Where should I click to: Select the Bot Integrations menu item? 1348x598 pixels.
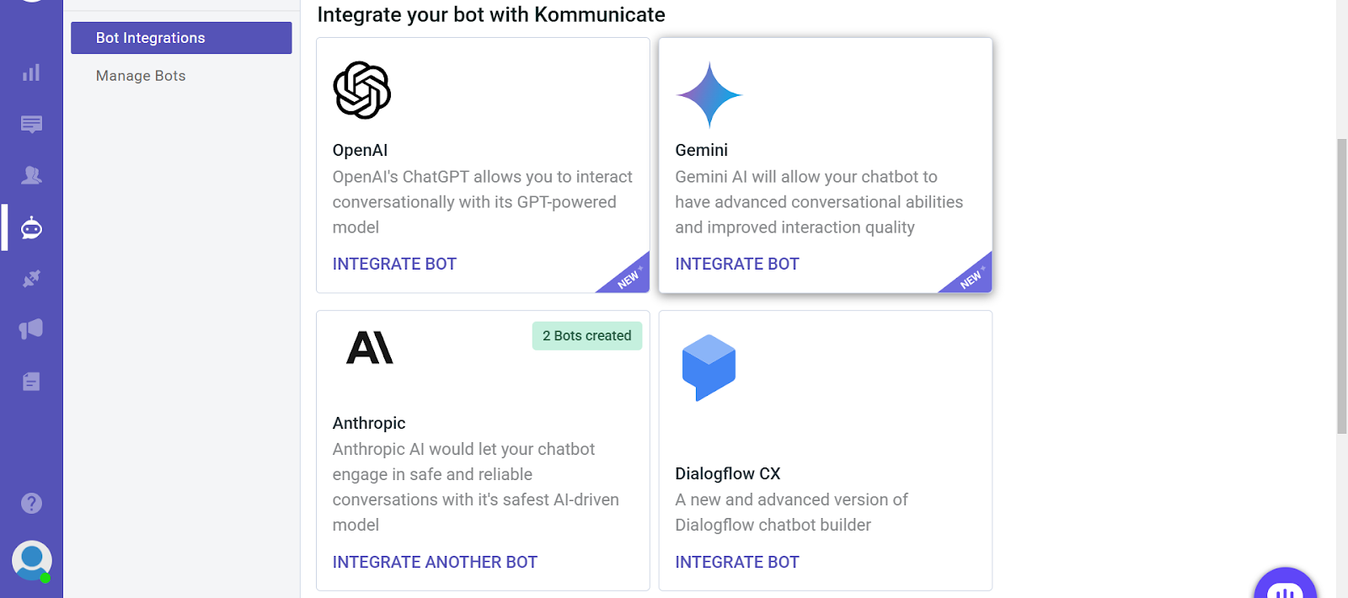pos(181,38)
